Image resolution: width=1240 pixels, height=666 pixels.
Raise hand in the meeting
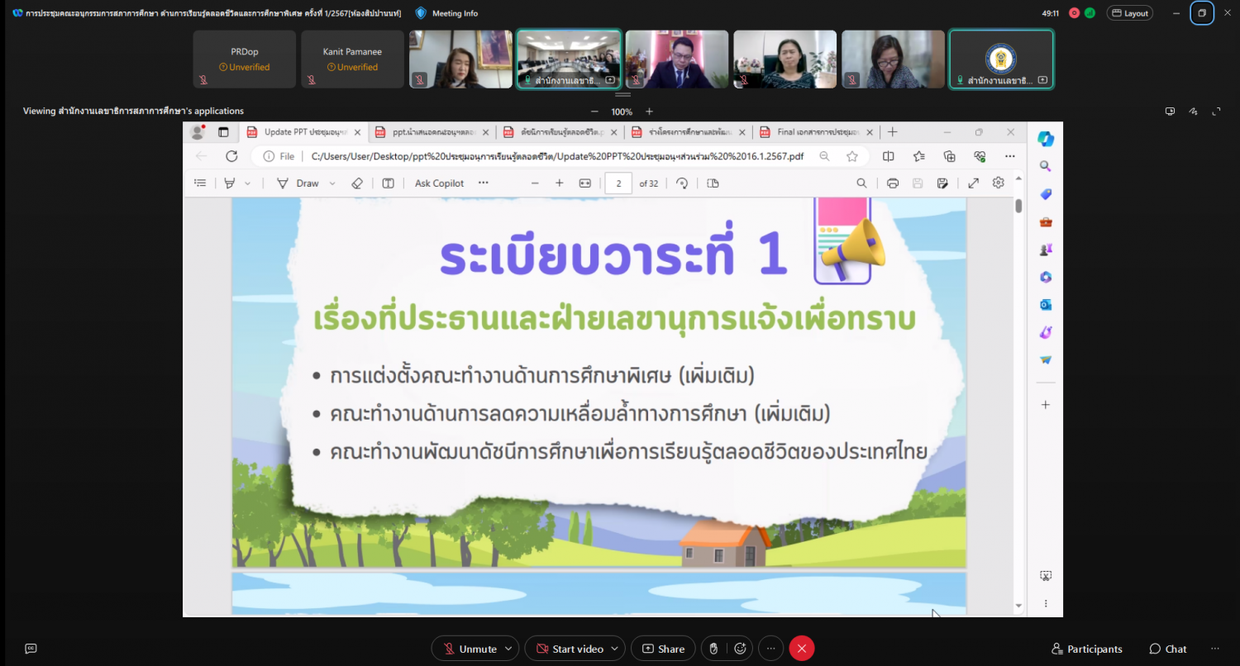(x=713, y=649)
